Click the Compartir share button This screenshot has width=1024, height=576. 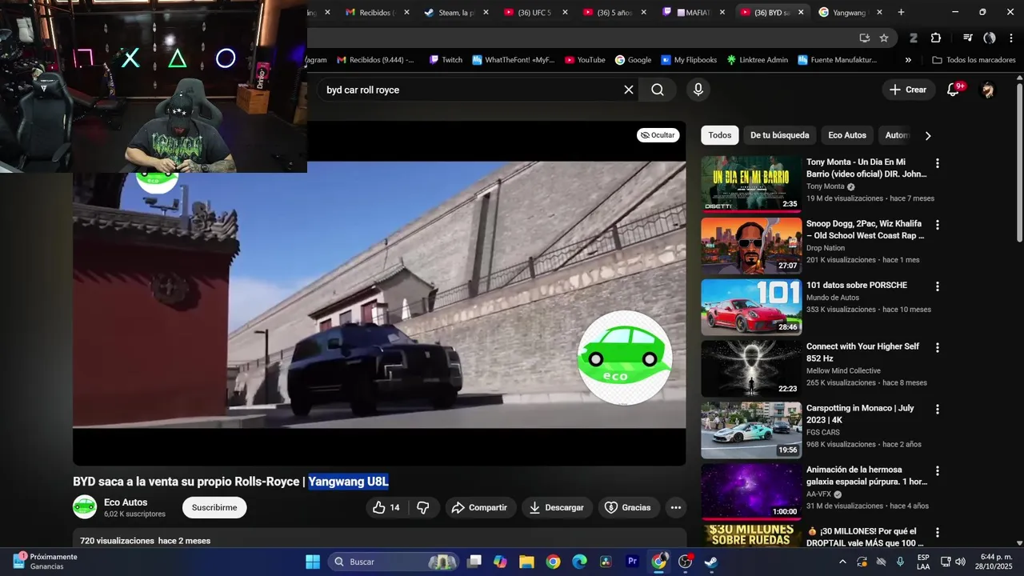[x=479, y=507]
